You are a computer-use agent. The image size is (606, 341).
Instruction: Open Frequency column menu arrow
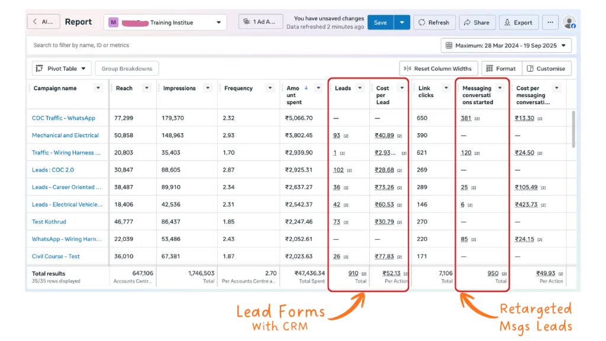coord(270,88)
